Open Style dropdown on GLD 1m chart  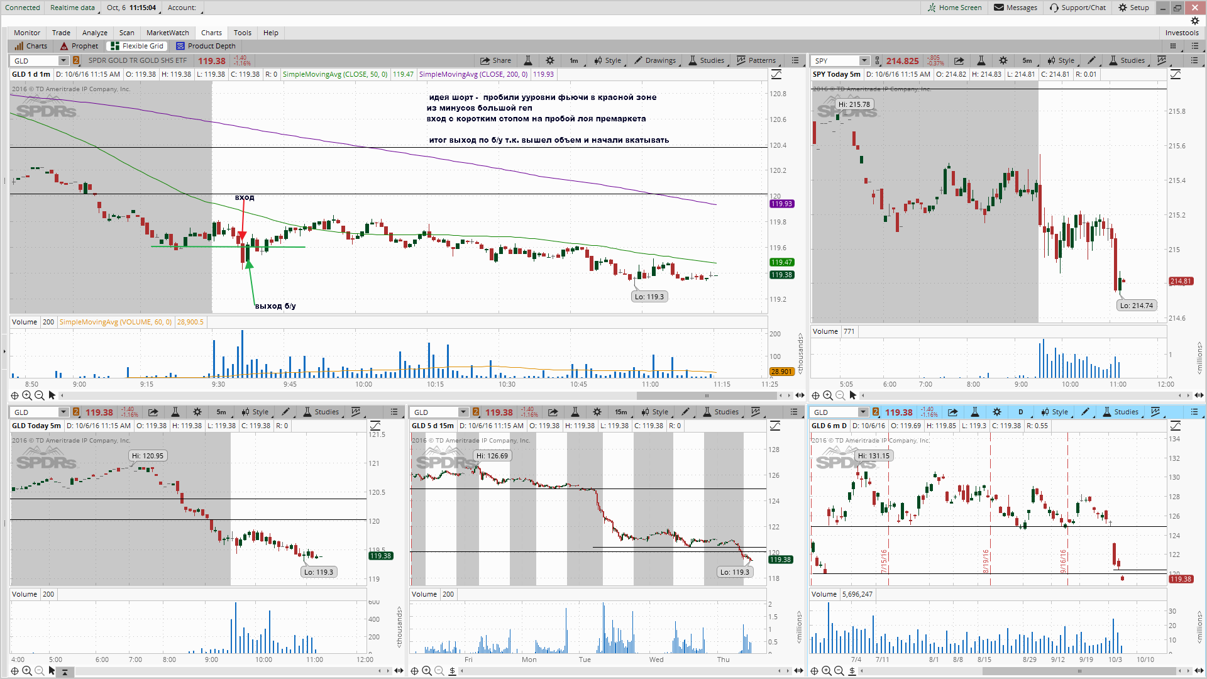tap(608, 61)
